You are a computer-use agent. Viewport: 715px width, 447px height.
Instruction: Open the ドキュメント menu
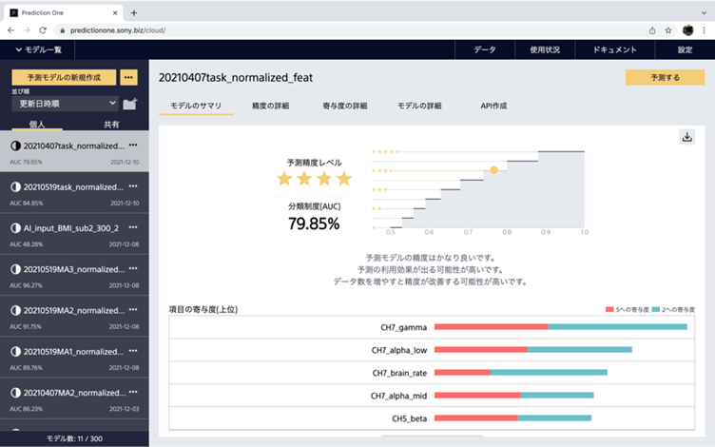[614, 49]
